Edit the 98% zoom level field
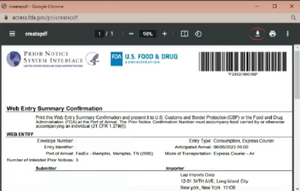The image size is (300, 191). coord(147,34)
